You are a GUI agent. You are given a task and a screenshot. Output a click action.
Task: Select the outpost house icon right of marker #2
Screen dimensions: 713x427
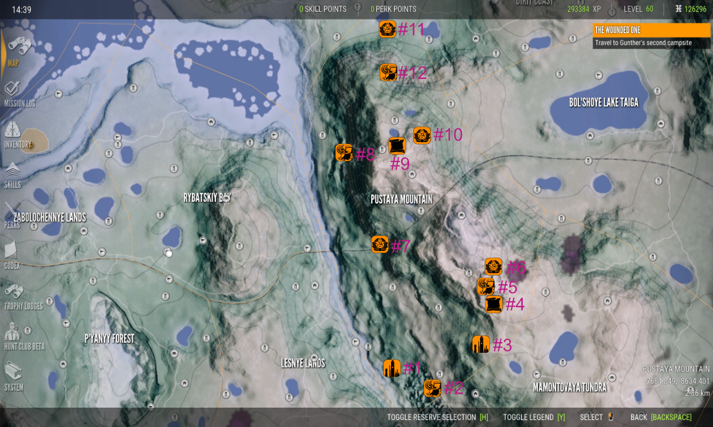coord(475,394)
